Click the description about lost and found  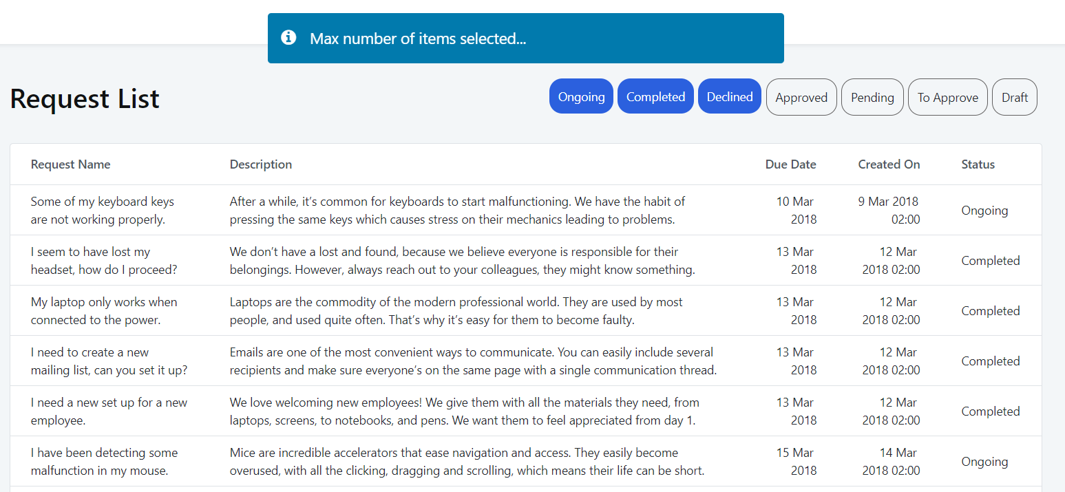point(463,261)
